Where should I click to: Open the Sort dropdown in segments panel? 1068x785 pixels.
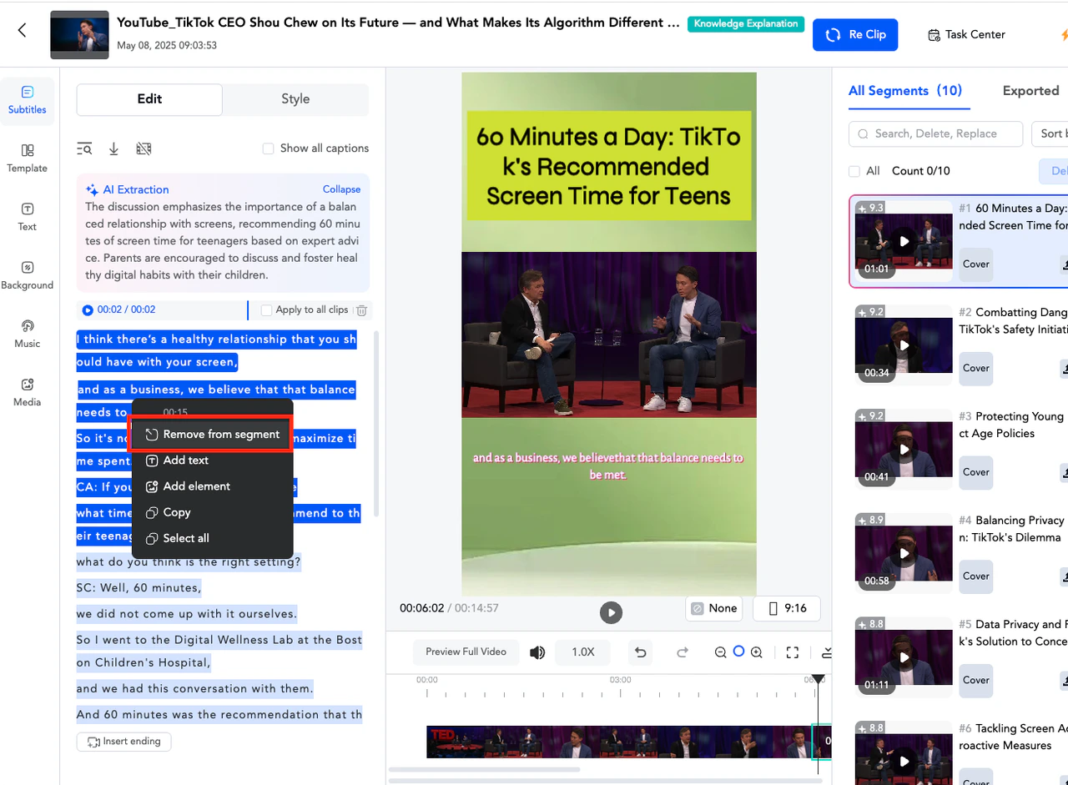[1050, 133]
